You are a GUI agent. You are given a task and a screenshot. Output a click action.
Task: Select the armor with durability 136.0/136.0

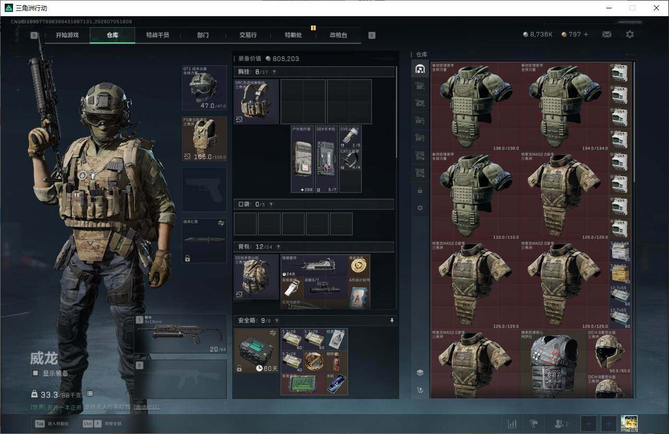click(x=475, y=107)
